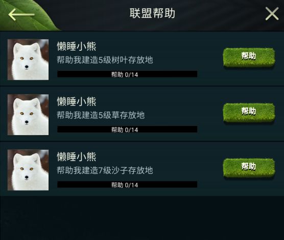Open white fox avatar in second request
The width and height of the screenshot is (284, 240).
point(28,115)
